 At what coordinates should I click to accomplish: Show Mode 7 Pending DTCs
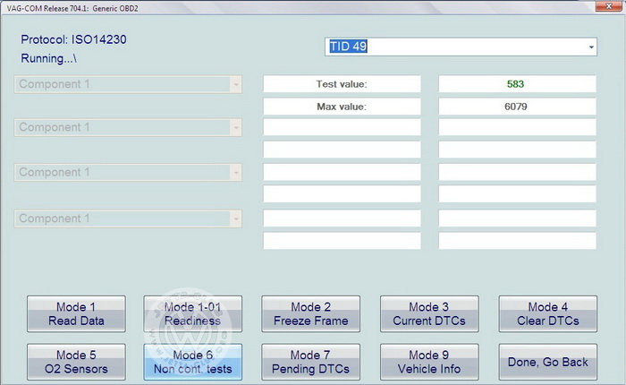click(x=310, y=362)
